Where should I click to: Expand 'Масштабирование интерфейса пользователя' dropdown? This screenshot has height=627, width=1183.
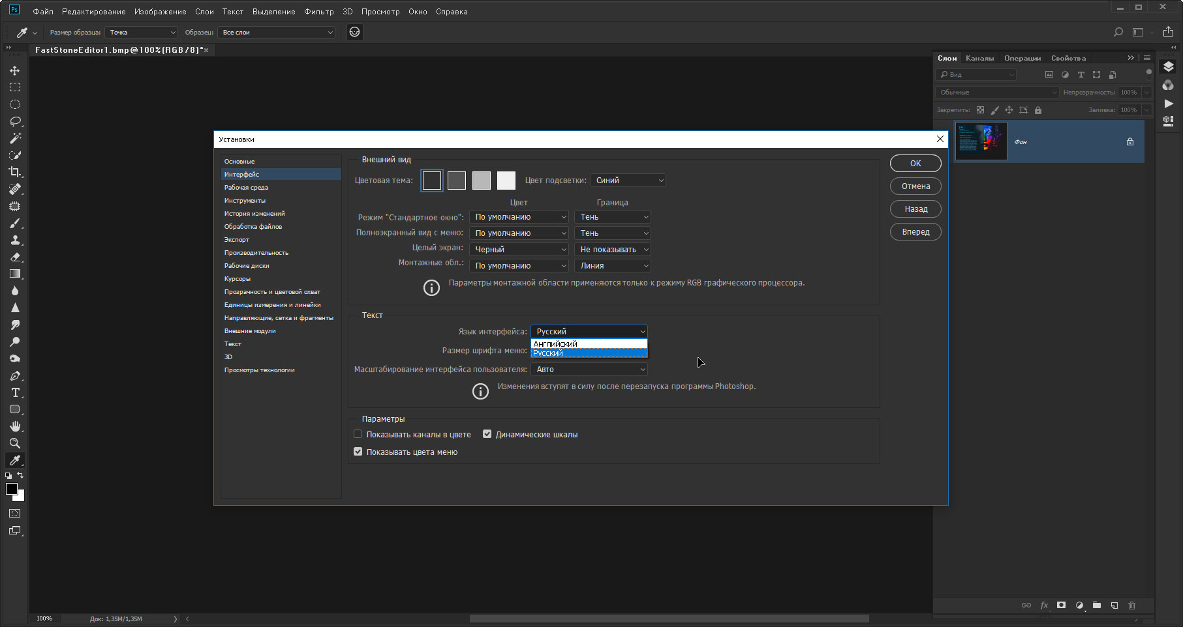click(x=589, y=370)
